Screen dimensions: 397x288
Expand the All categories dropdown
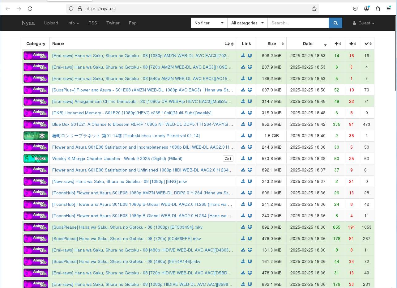pyautogui.click(x=247, y=23)
